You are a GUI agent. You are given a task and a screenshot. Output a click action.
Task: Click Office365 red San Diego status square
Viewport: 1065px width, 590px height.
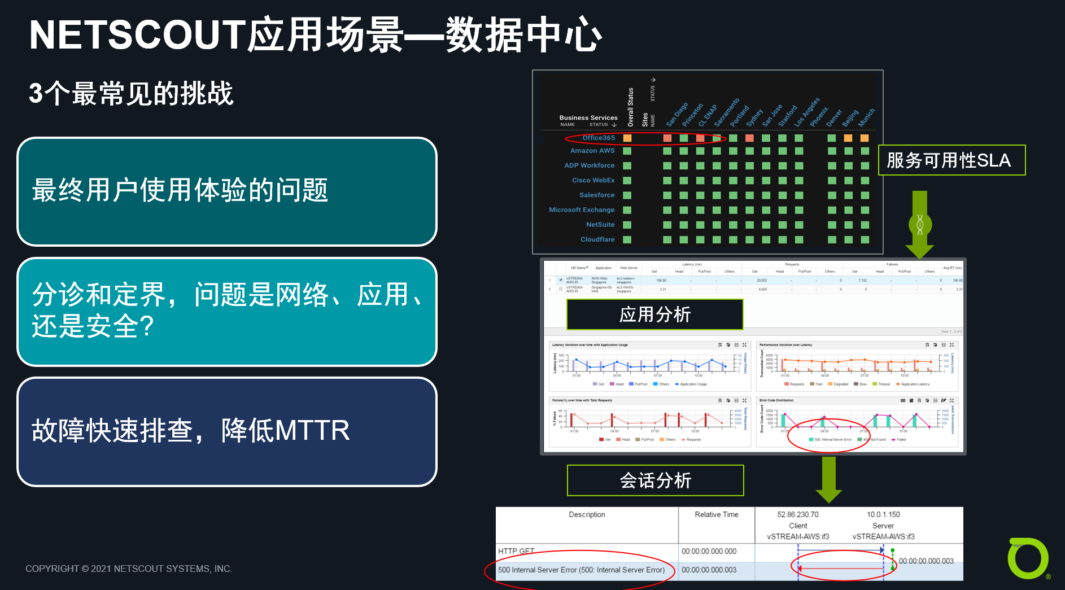point(667,138)
